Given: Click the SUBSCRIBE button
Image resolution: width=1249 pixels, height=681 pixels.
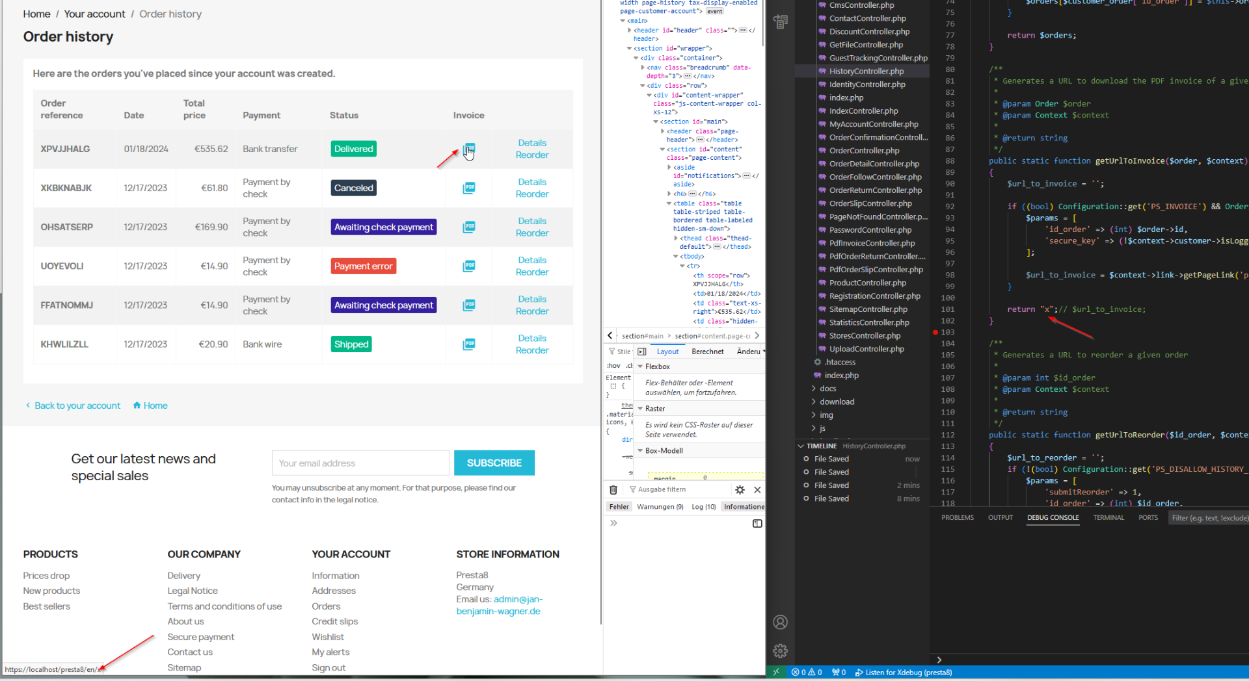Looking at the screenshot, I should (494, 463).
